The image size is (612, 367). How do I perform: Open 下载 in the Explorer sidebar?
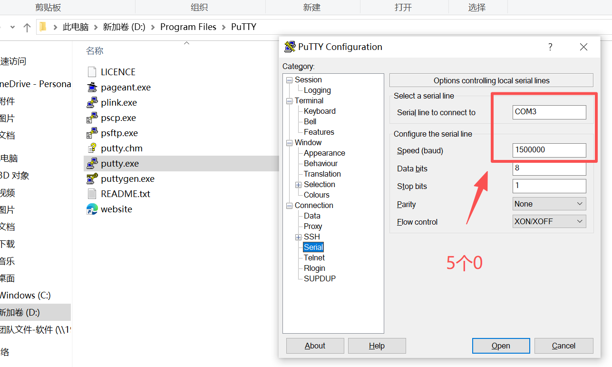point(7,244)
